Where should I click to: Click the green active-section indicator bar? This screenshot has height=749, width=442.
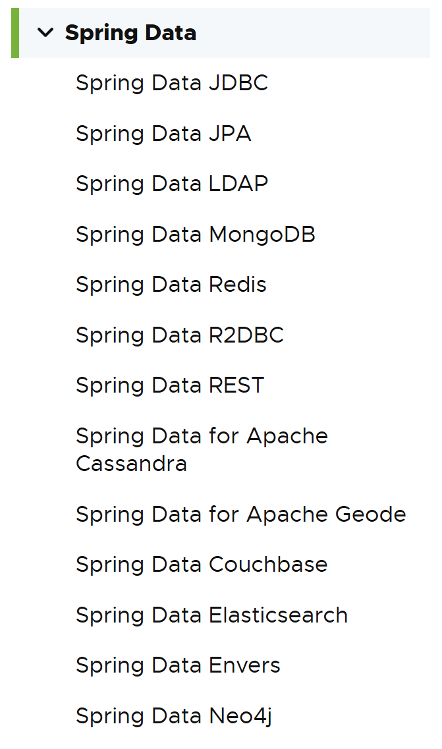(x=15, y=33)
